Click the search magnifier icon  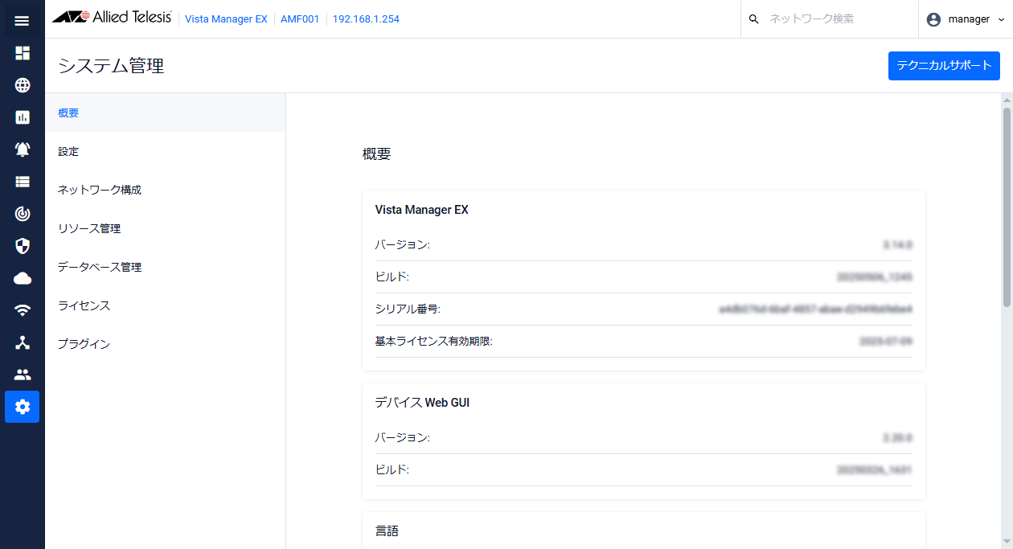753,19
